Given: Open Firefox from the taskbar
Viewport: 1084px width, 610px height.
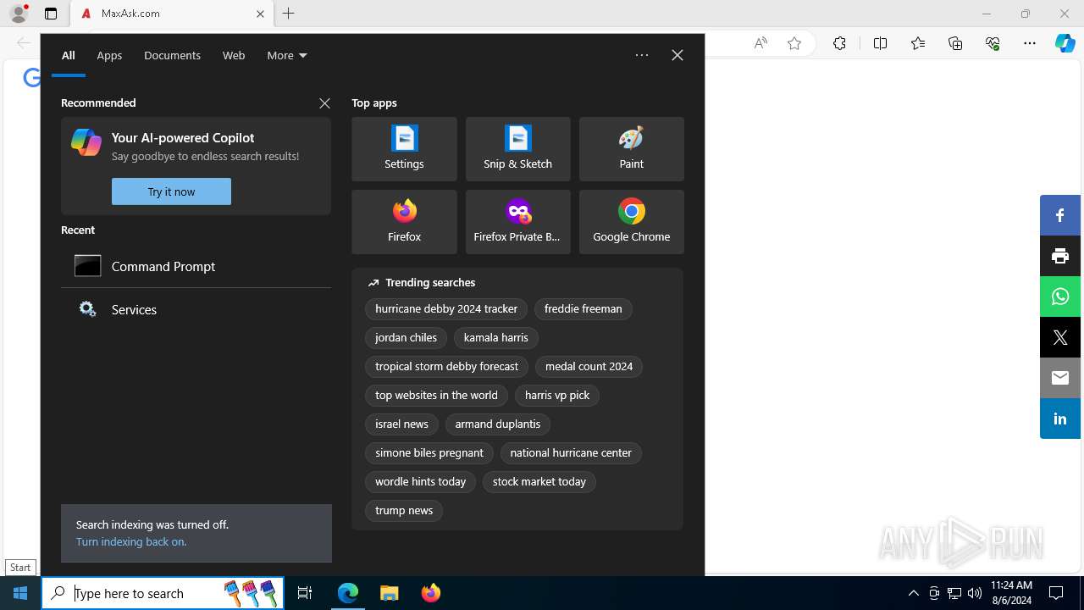Looking at the screenshot, I should coord(431,593).
